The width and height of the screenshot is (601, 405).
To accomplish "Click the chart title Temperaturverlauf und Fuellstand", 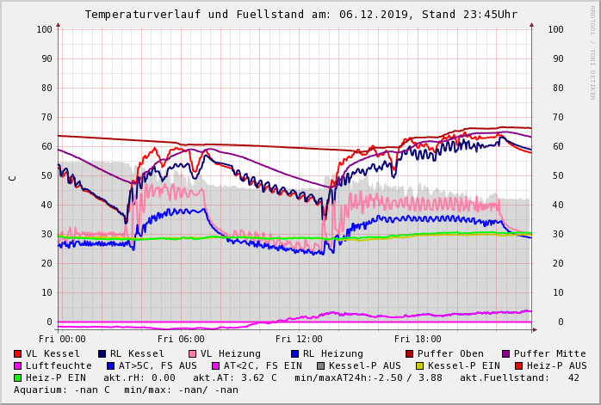I will click(x=301, y=15).
